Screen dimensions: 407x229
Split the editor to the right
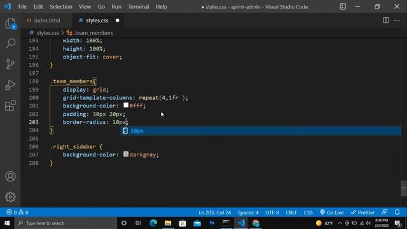[x=386, y=20]
